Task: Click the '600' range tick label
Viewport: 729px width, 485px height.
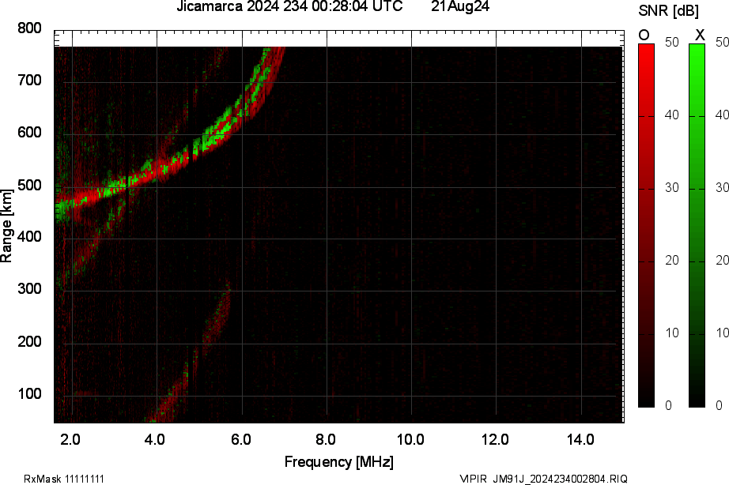Action: [29, 133]
